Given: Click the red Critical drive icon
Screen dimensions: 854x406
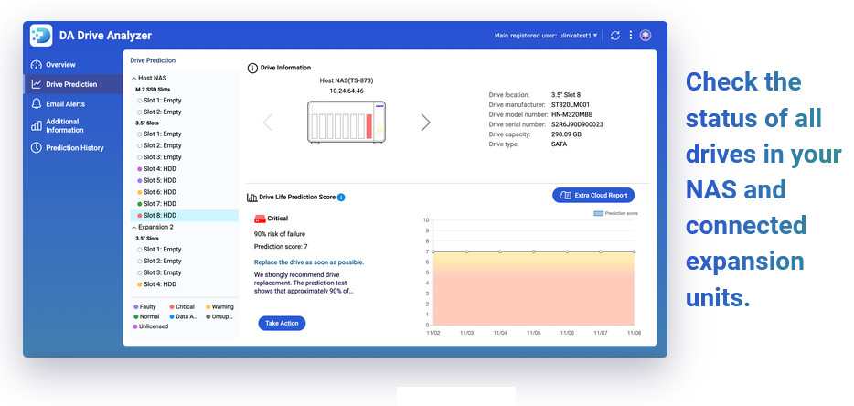Looking at the screenshot, I should pyautogui.click(x=260, y=219).
